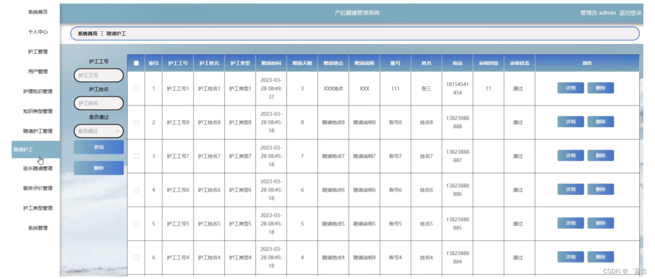The height and width of the screenshot is (279, 655).
Task: Check the row 6 checkbox (护工工号4)
Action: (x=136, y=258)
